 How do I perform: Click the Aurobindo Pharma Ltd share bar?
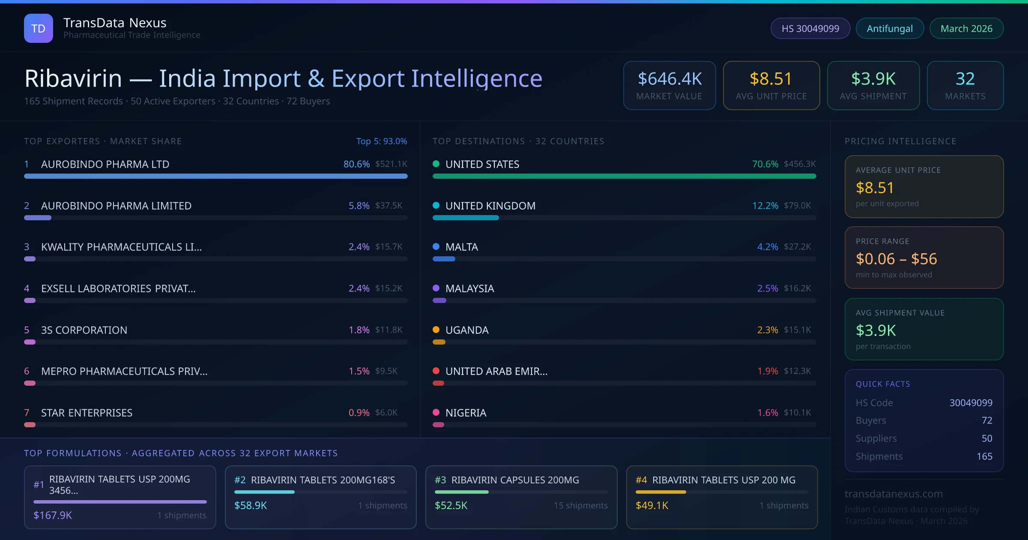click(x=215, y=176)
